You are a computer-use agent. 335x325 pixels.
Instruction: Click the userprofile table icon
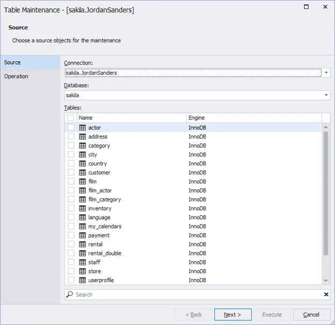pyautogui.click(x=83, y=280)
